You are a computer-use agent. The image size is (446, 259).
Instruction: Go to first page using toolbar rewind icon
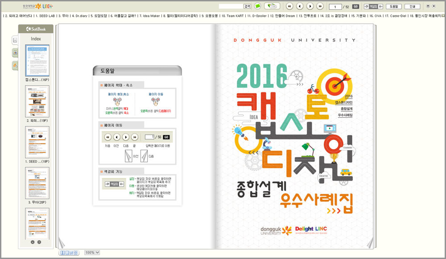coord(289,6)
